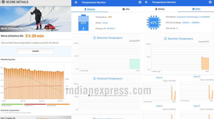Click the 'Core 2' graph label
214x119 pixels.
[159, 78]
